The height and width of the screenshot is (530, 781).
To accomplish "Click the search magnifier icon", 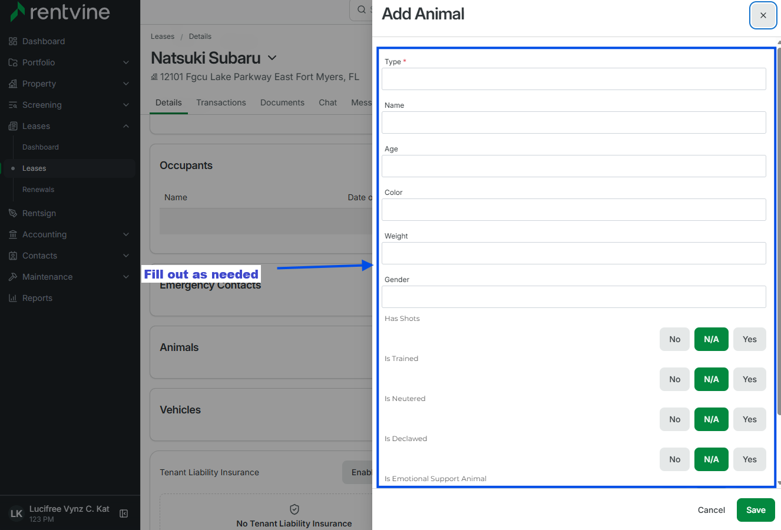I will coord(362,9).
